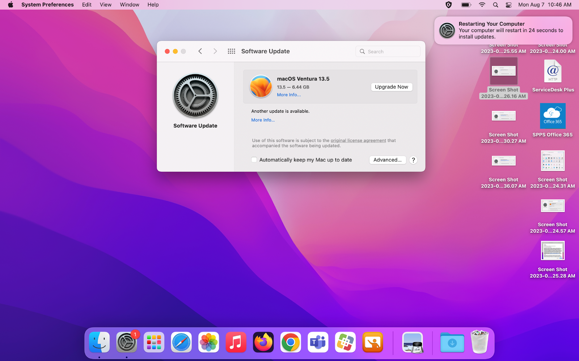Launch Microsoft Teams from the Dock
Screen dimensions: 579x361
point(318,342)
